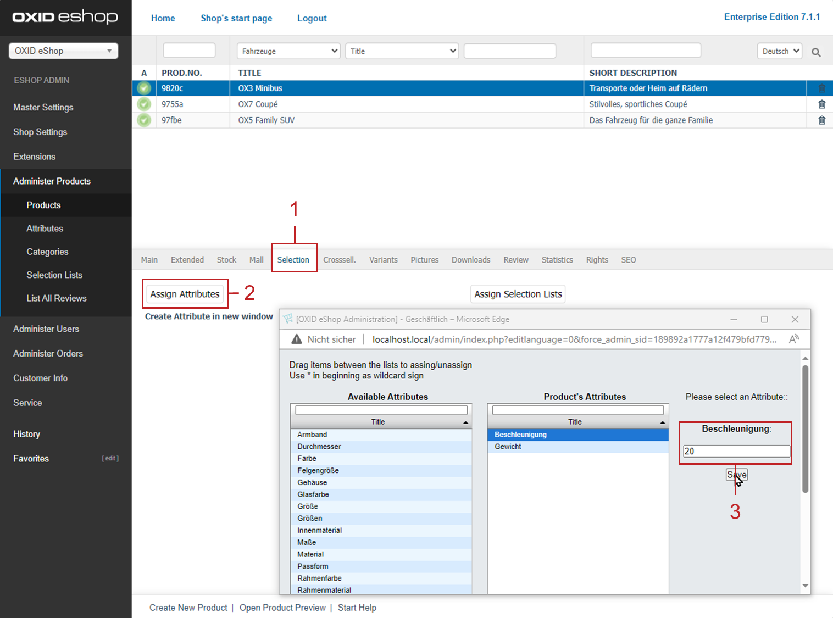Click the Assign Attributes button
The width and height of the screenshot is (833, 618).
(185, 294)
